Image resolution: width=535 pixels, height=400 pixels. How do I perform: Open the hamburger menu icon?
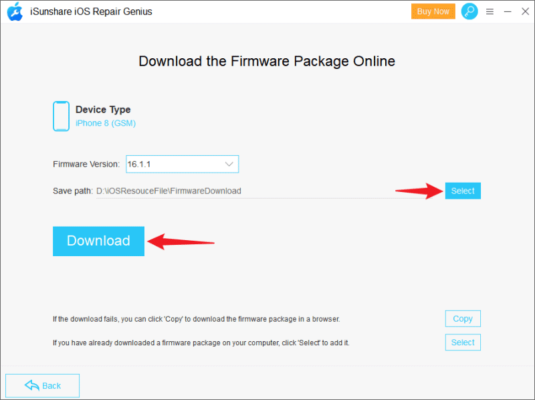[x=490, y=11]
